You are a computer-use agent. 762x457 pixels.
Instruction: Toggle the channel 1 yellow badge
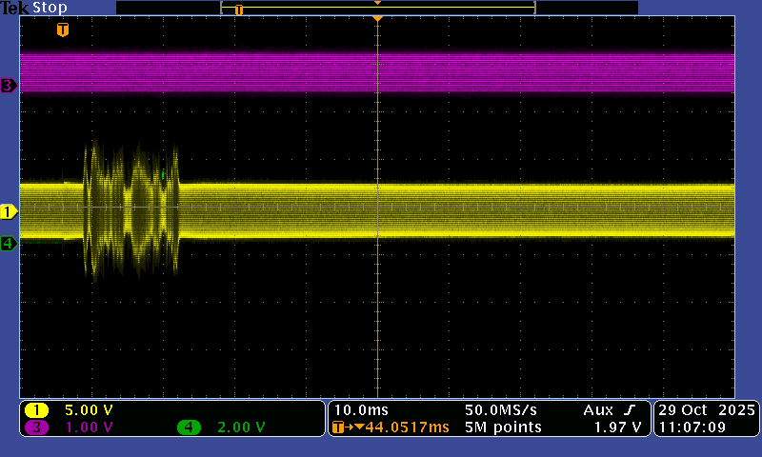pyautogui.click(x=37, y=410)
